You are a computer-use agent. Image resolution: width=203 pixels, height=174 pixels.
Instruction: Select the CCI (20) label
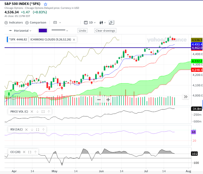point(16,152)
